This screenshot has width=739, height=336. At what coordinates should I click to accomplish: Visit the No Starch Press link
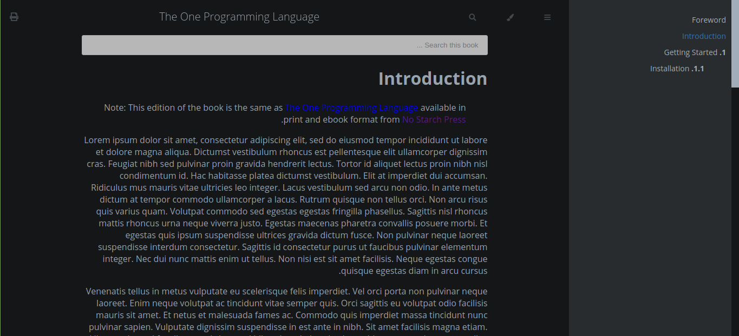tap(434, 119)
